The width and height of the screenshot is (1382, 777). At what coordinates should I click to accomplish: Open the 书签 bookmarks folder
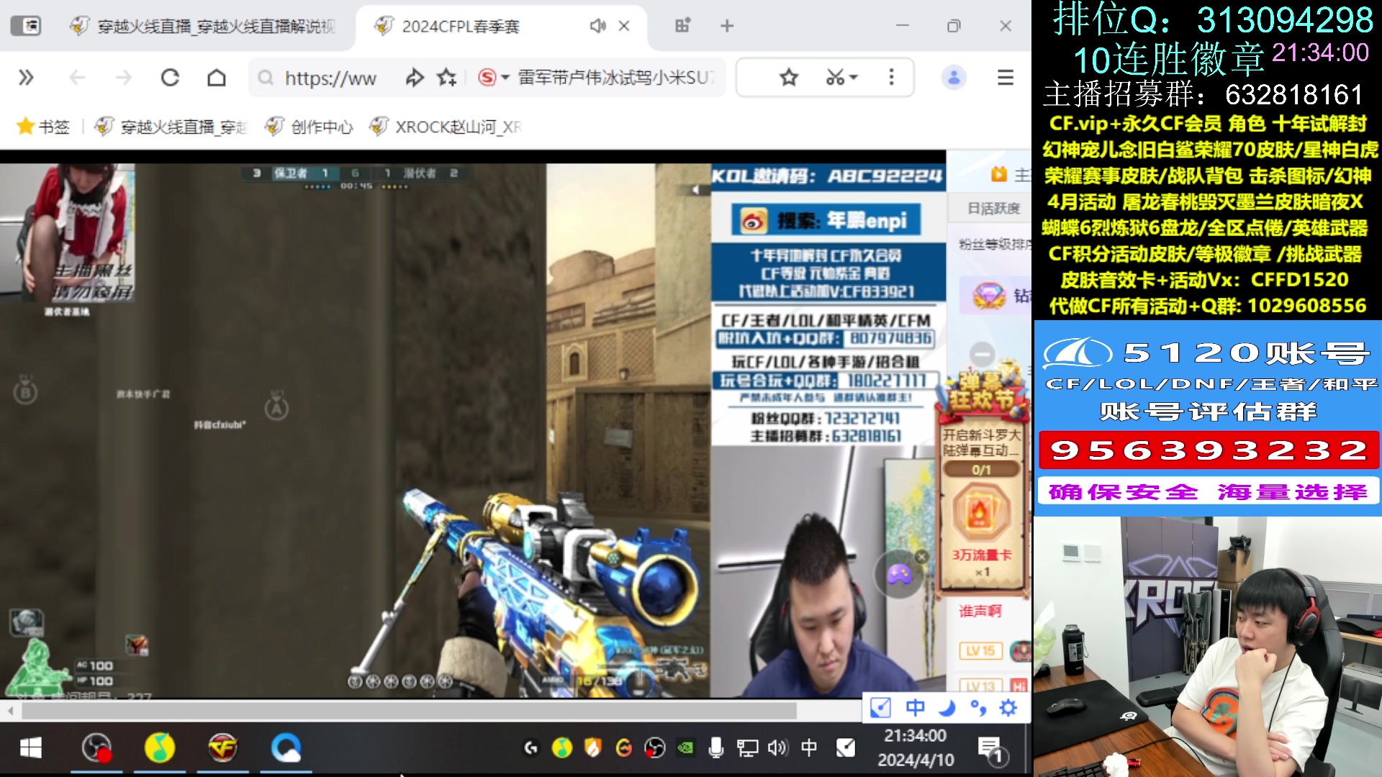[x=43, y=127]
